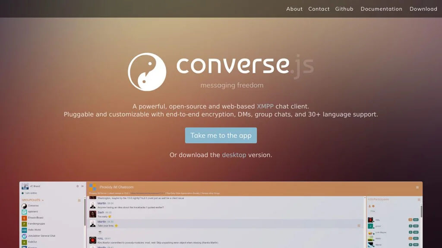Open the settings gear beside JC Brand
This screenshot has width=442, height=248.
pos(78,186)
